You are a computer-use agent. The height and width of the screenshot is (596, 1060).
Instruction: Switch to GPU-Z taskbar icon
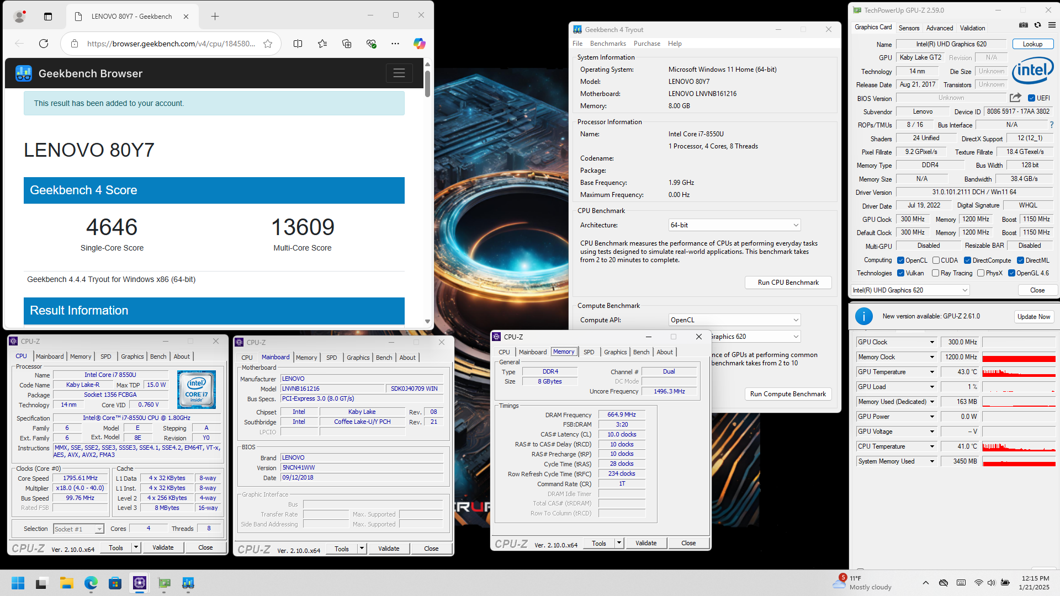(x=164, y=583)
